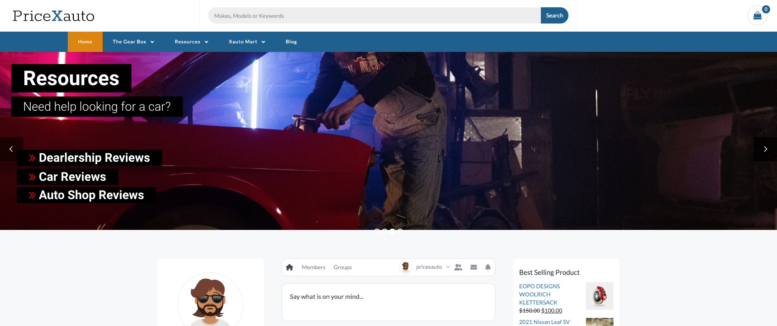
Task: Open the Blog menu item
Action: point(291,42)
